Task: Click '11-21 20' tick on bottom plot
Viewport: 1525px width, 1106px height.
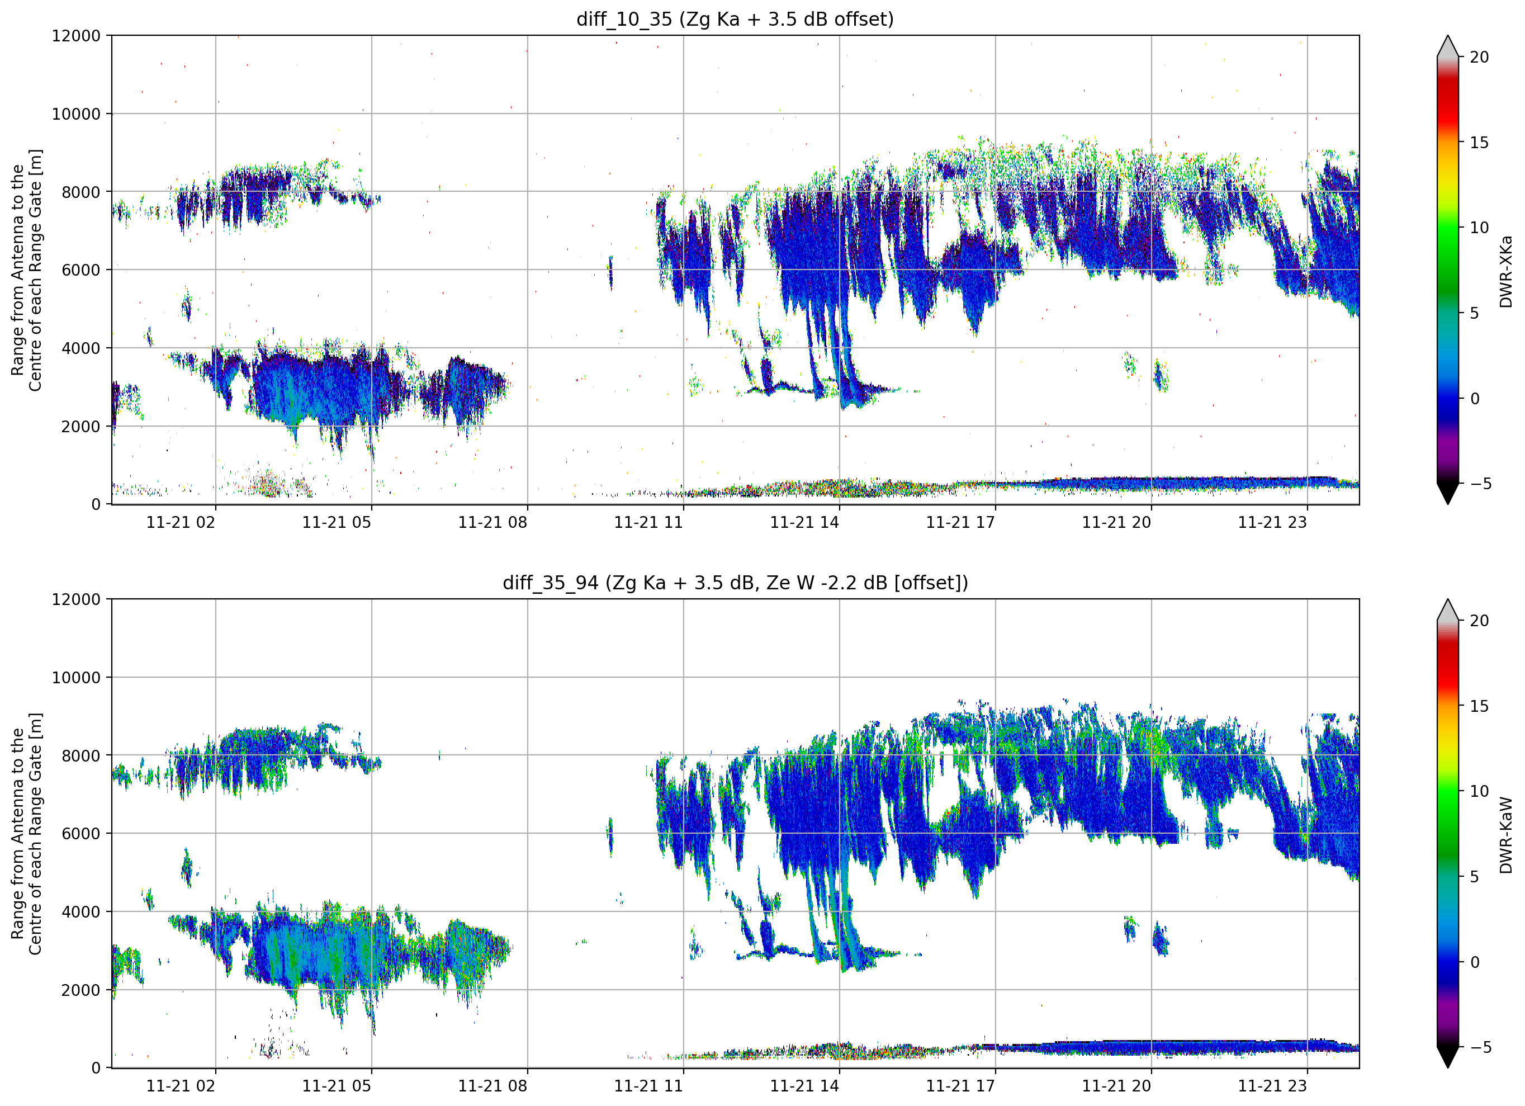Action: (x=1116, y=1086)
